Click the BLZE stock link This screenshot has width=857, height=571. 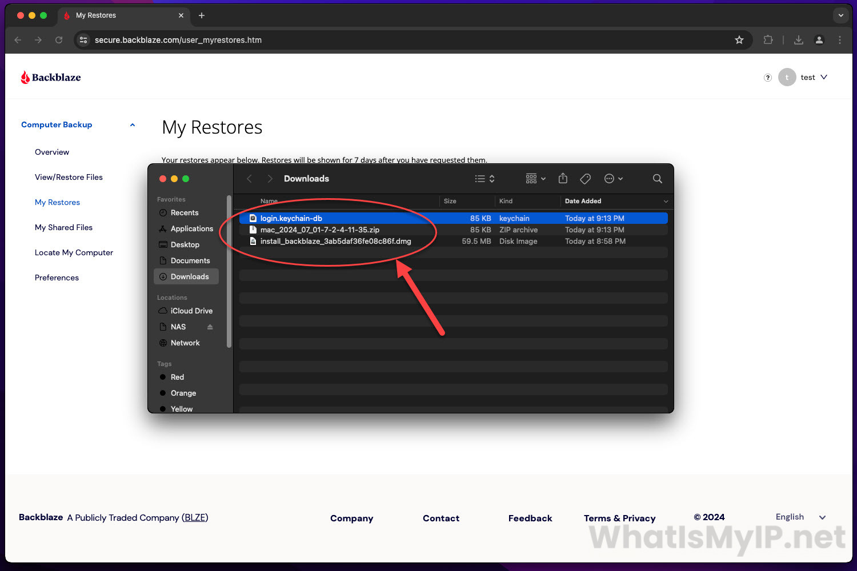pyautogui.click(x=195, y=517)
